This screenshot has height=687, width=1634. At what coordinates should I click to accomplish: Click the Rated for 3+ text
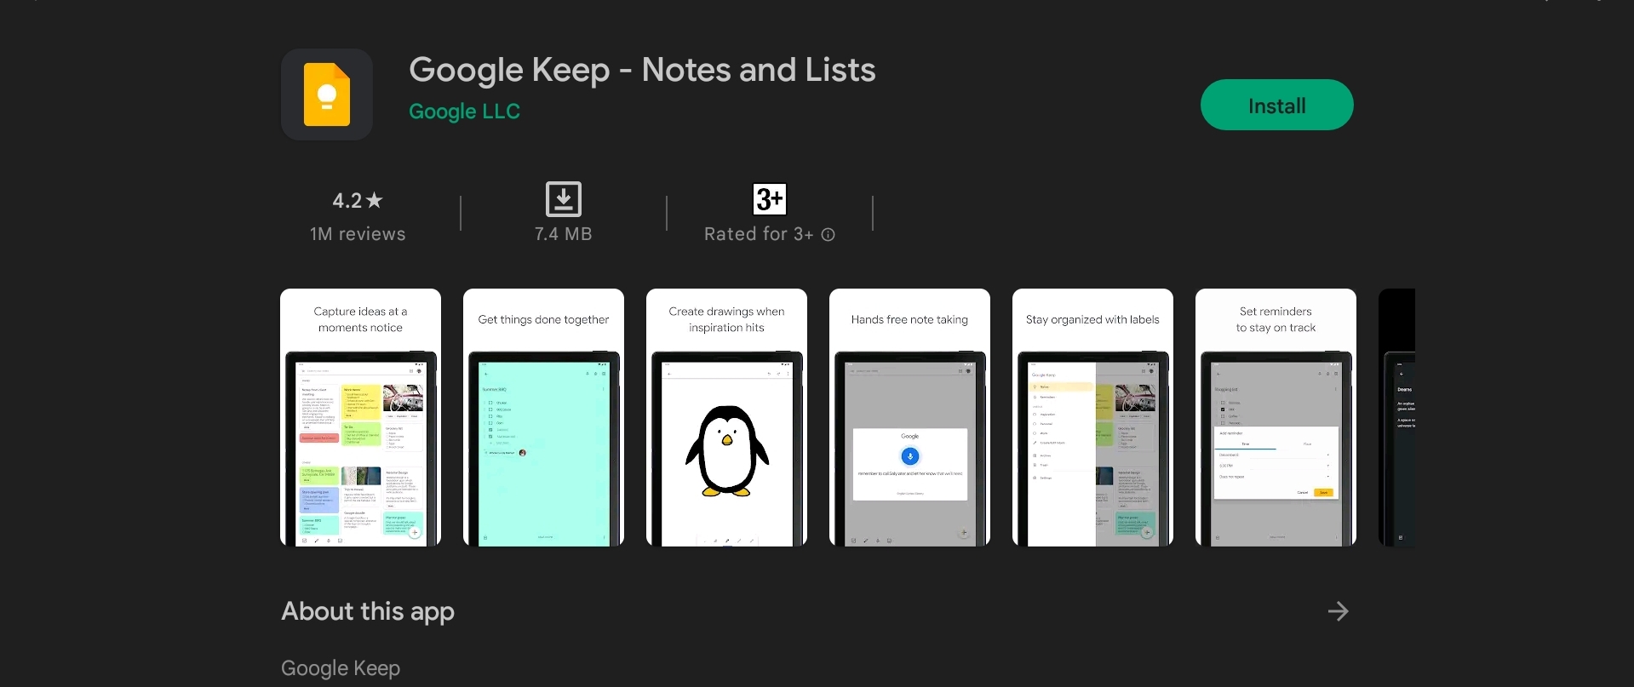(x=759, y=234)
